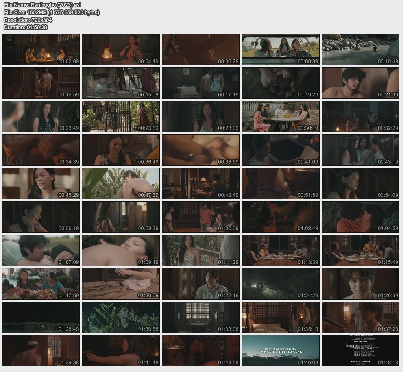The height and width of the screenshot is (372, 403).
Task: Click the dark night frame at 01:24:29
Action: [x=280, y=284]
